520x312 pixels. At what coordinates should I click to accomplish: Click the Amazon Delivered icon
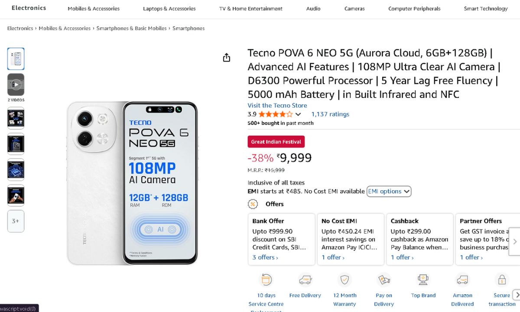coord(462,279)
